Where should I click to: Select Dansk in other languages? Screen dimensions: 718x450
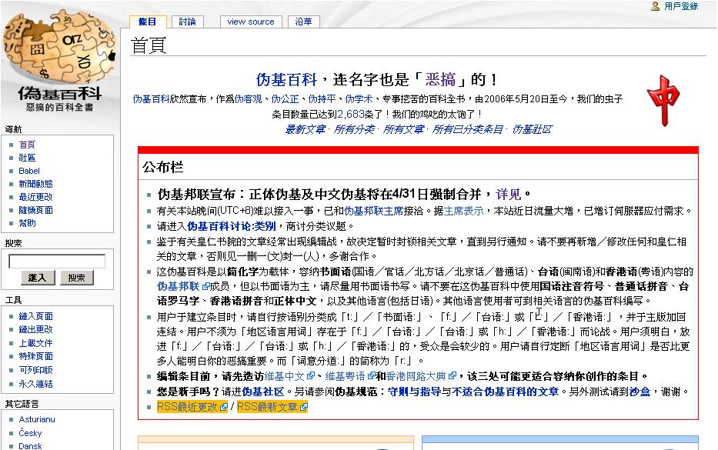point(30,446)
